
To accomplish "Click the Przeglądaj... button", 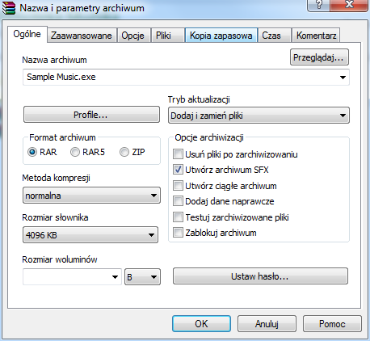I will pyautogui.click(x=319, y=57).
